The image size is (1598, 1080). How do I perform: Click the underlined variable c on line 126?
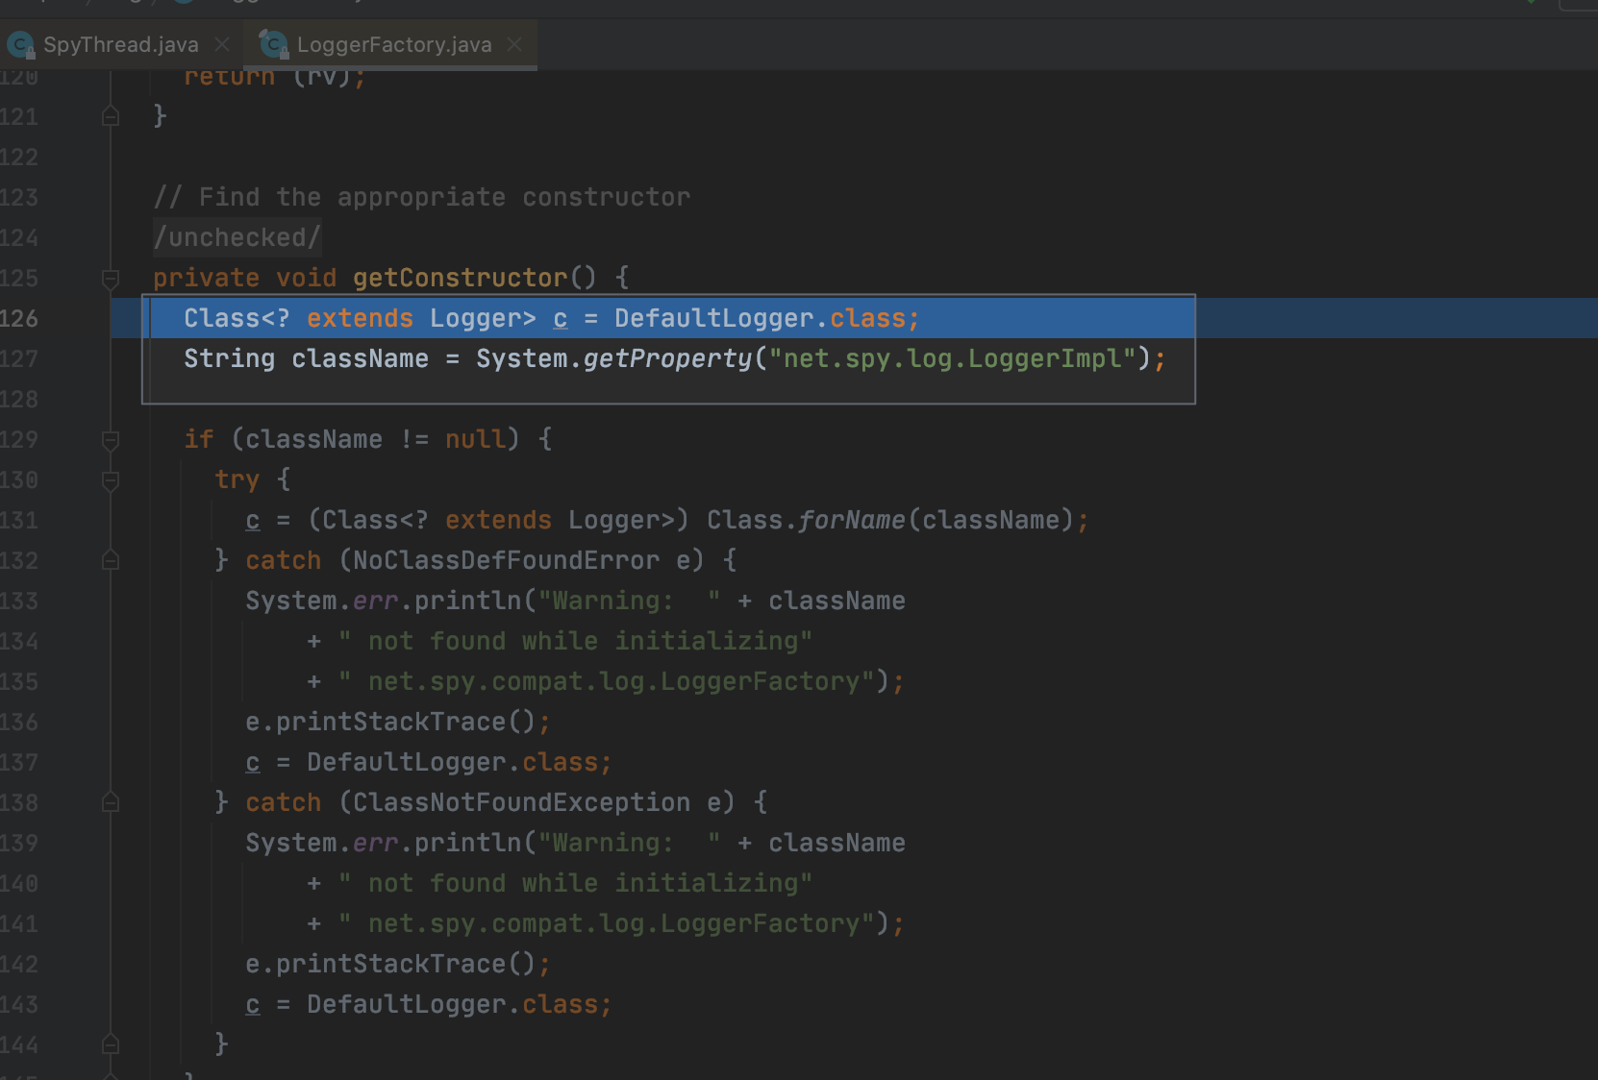point(561,318)
